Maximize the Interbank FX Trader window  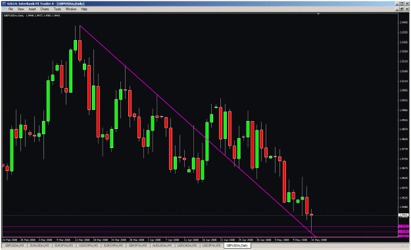pos(402,4)
